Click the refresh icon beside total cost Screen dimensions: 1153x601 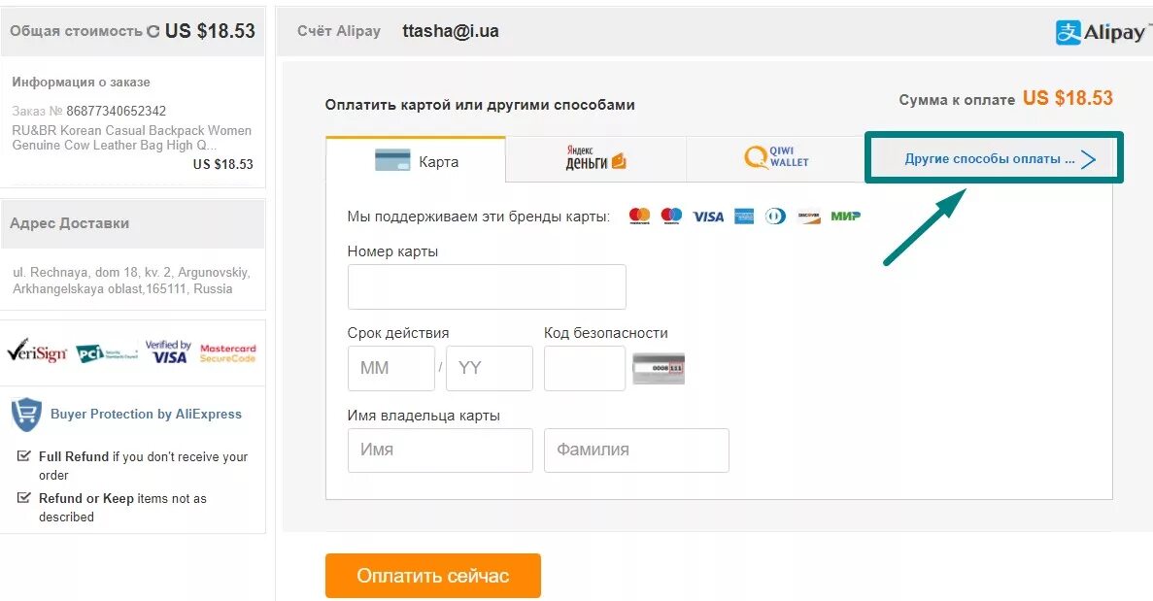point(153,32)
